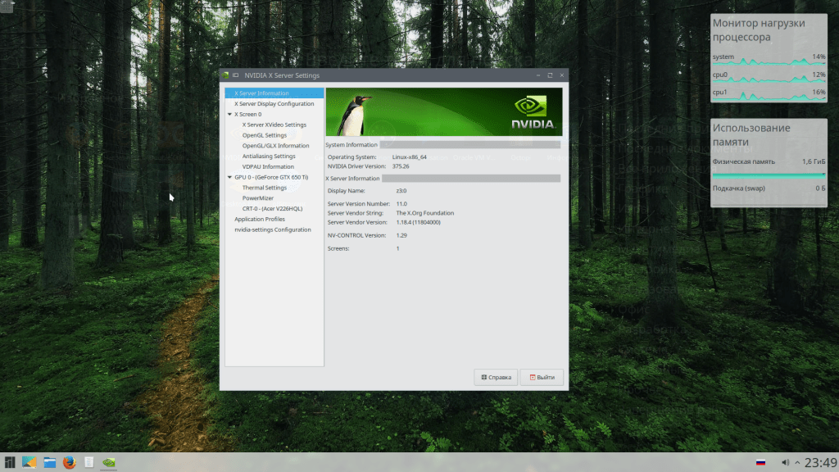Open the application launcher in the taskbar
The width and height of the screenshot is (839, 472).
point(10,462)
